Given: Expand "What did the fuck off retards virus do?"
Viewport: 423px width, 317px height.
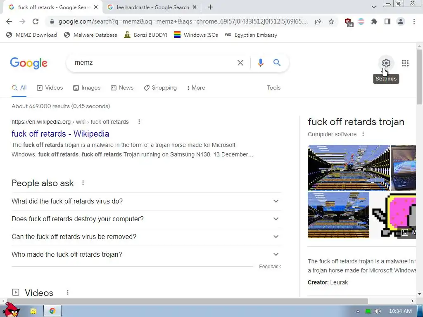Looking at the screenshot, I should click(146, 201).
